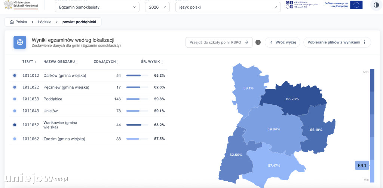This screenshot has width=383, height=188.
Task: Select Pęczniew (gmina wiejska) row
Action: tap(88, 87)
